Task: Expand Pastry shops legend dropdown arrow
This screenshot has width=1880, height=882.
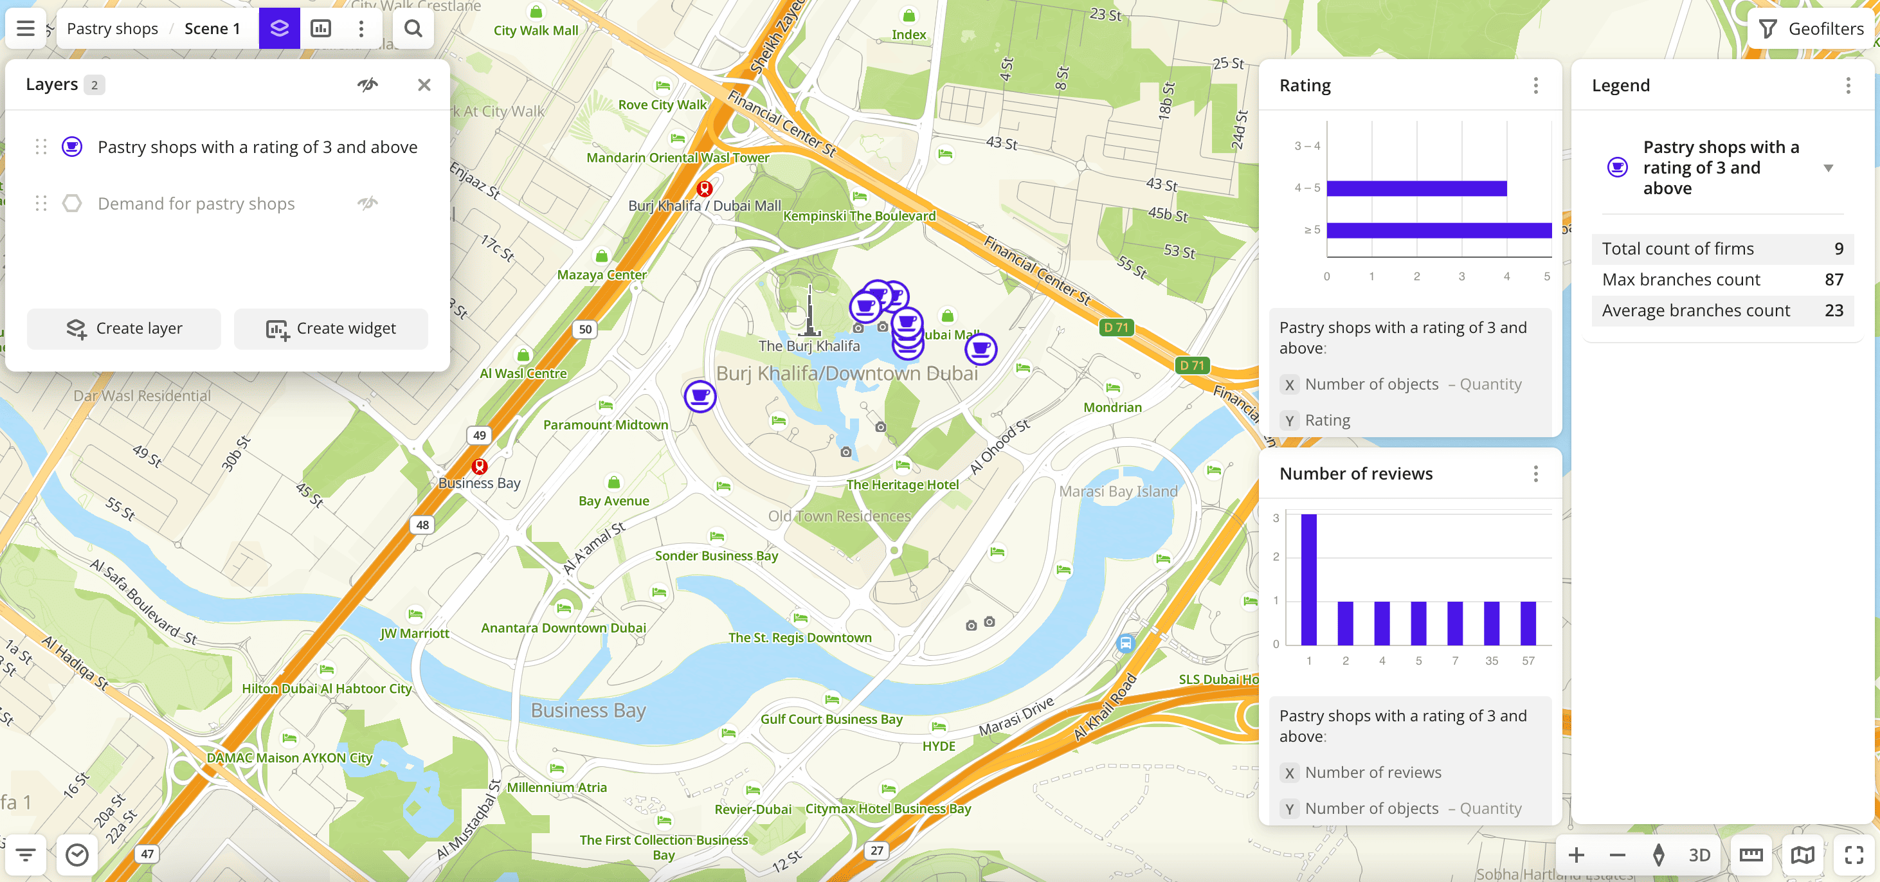Action: [x=1827, y=168]
